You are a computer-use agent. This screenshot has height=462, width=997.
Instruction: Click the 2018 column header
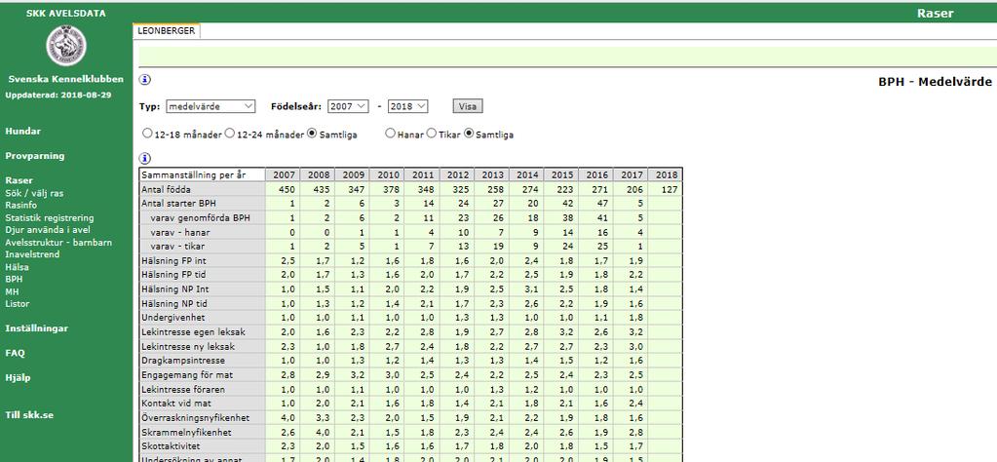point(666,174)
